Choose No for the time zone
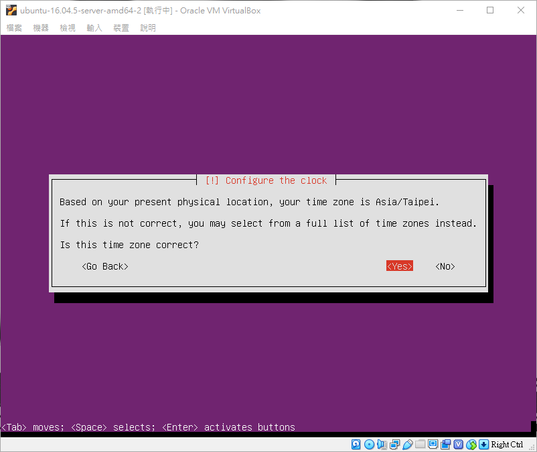Image resolution: width=537 pixels, height=452 pixels. pyautogui.click(x=445, y=266)
